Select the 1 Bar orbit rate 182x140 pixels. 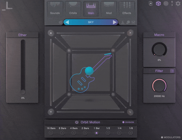96,133
